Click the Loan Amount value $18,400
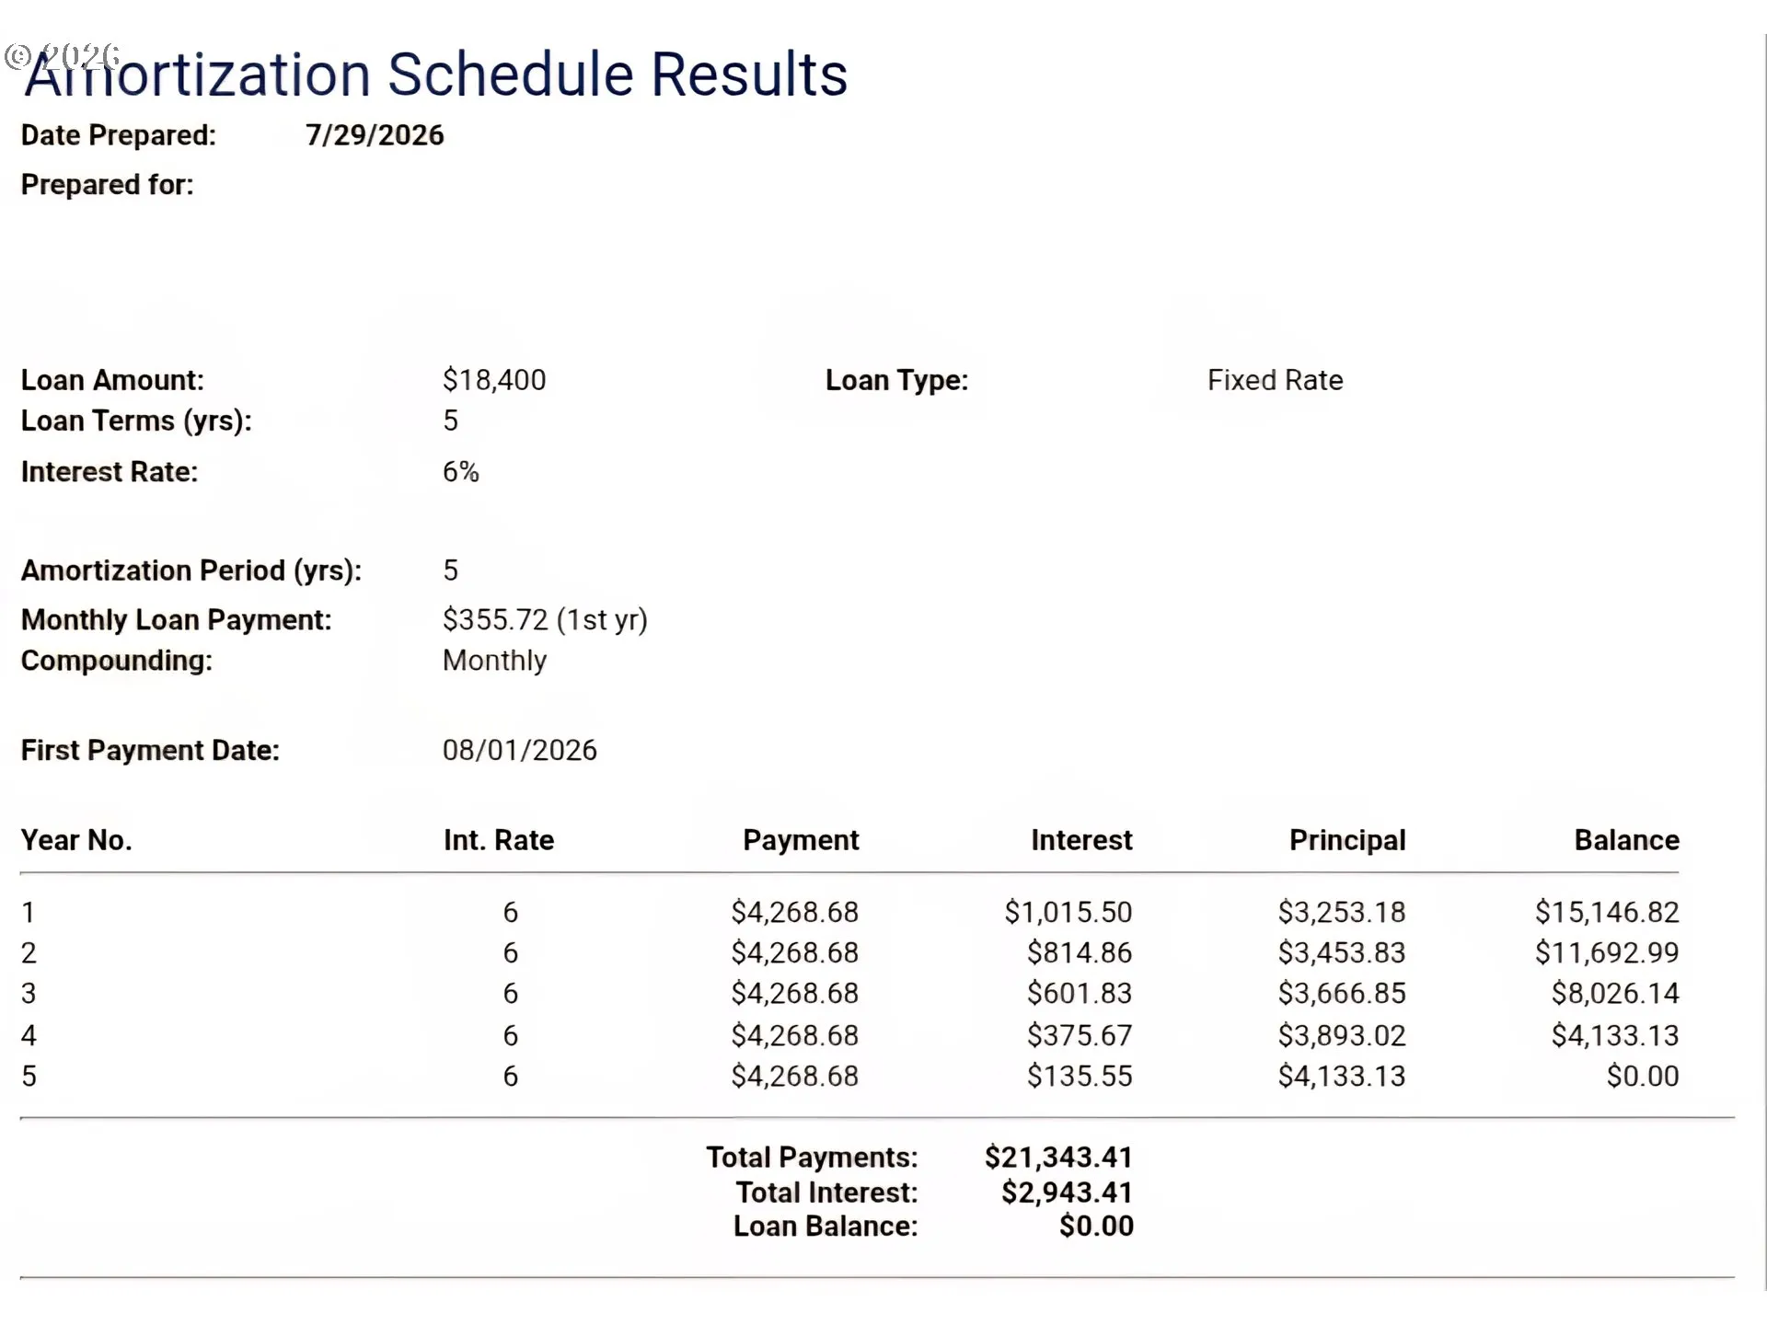Screen dimensions: 1767x1325 point(494,380)
